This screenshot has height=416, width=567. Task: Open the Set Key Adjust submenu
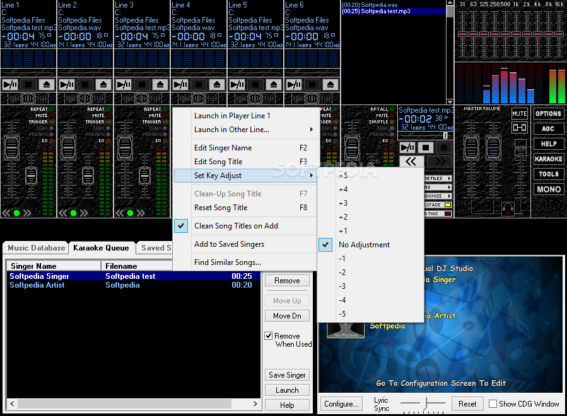tap(245, 176)
